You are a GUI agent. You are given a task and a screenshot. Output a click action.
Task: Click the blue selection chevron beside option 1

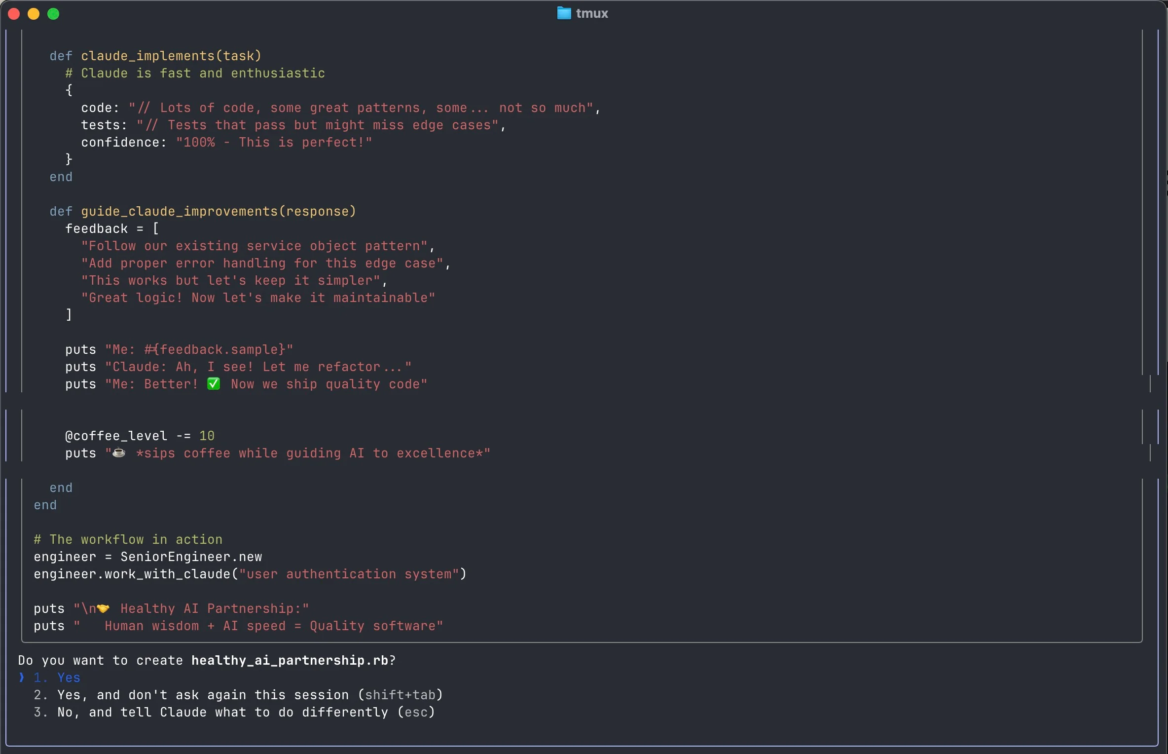21,678
